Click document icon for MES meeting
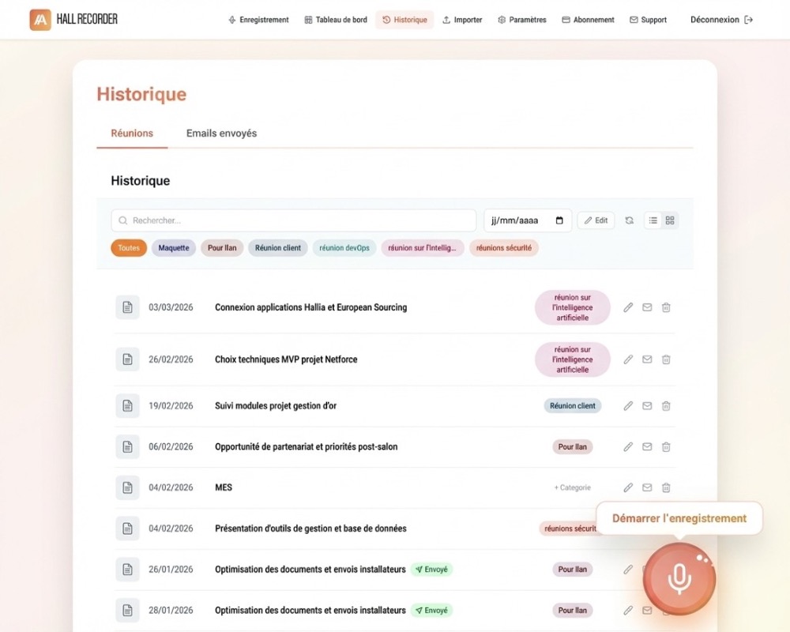 [x=127, y=487]
